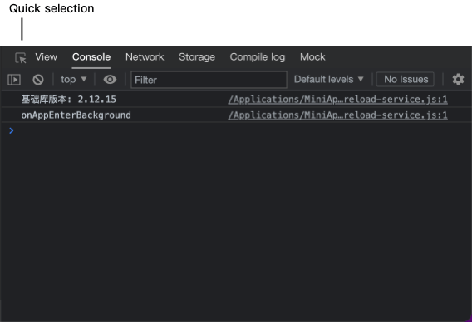
Task: Switch to the Compile log tab
Action: coord(258,56)
